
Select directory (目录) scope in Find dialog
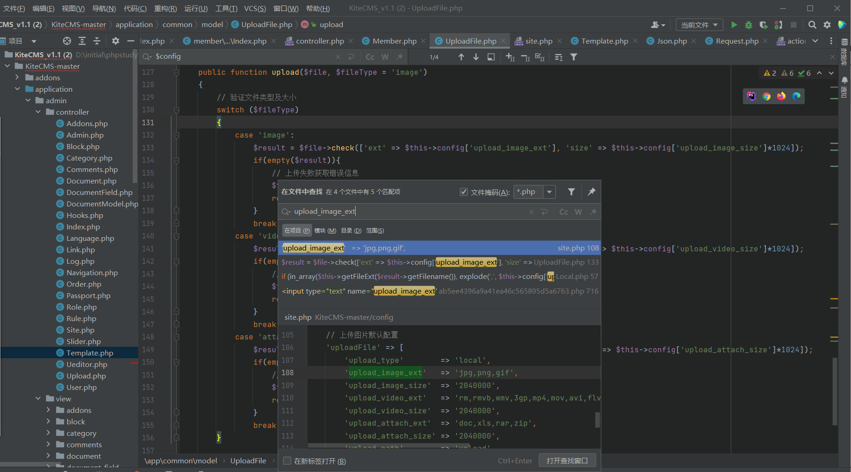click(351, 231)
